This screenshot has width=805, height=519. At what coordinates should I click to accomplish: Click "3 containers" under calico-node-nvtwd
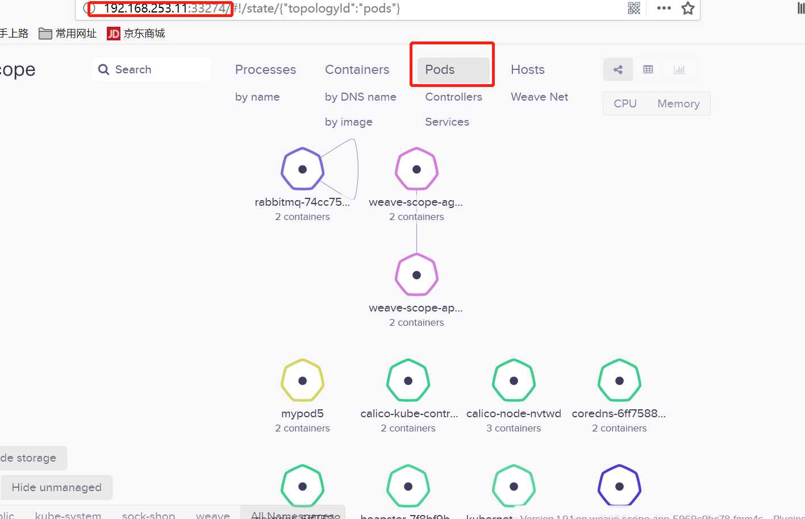(514, 428)
